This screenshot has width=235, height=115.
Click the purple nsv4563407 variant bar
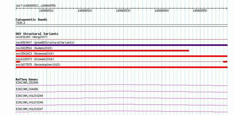(121, 45)
